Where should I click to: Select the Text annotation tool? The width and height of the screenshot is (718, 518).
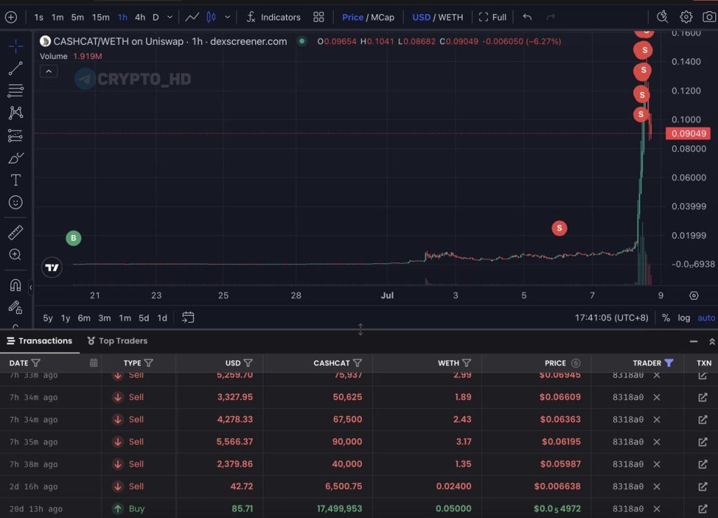15,180
